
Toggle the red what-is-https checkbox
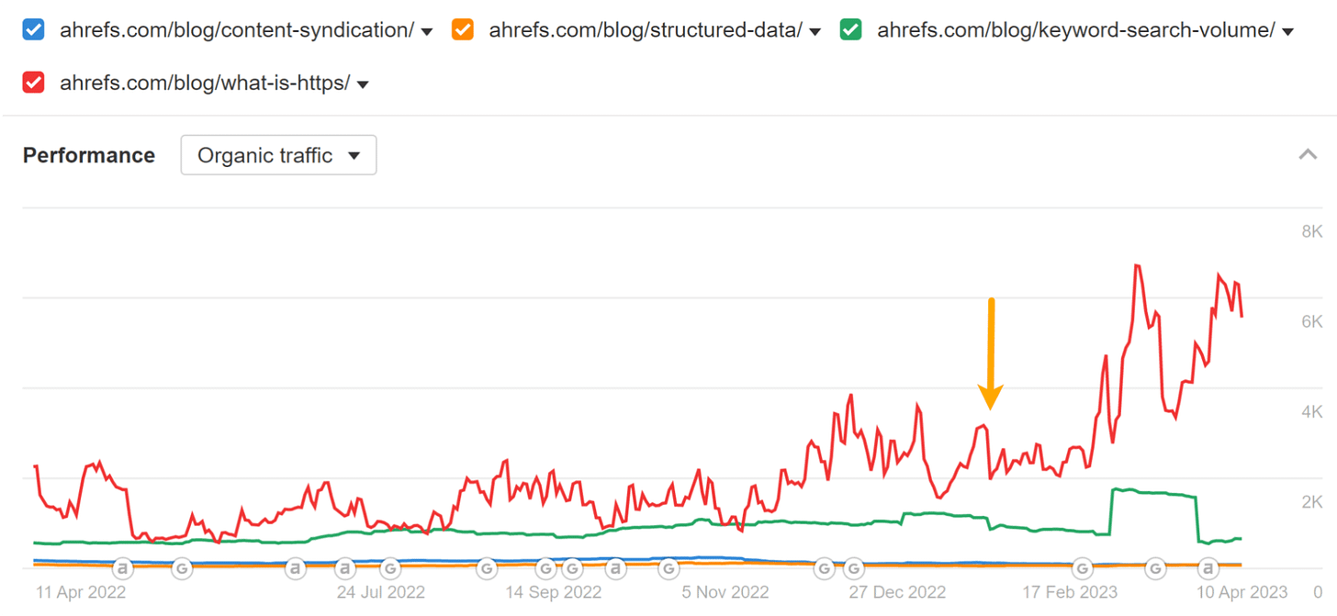(34, 83)
